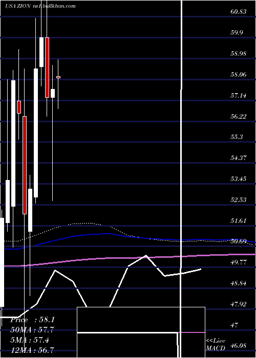Click the small red doji candle near 58.06
Image resolution: width=256 pixels, height=358 pixels.
(x=58, y=77)
